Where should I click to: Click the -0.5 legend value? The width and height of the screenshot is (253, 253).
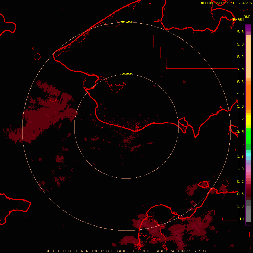[x=239, y=194]
